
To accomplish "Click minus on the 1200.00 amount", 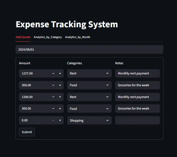I will pos(53,97).
